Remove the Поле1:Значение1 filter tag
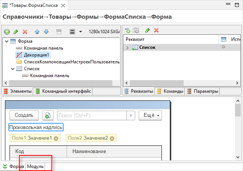 pyautogui.click(x=56, y=139)
